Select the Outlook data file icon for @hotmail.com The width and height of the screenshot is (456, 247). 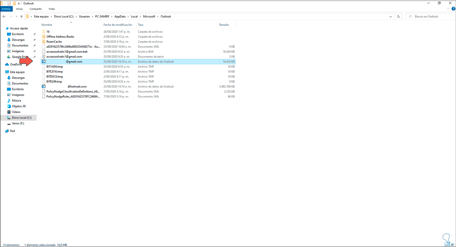pos(44,87)
